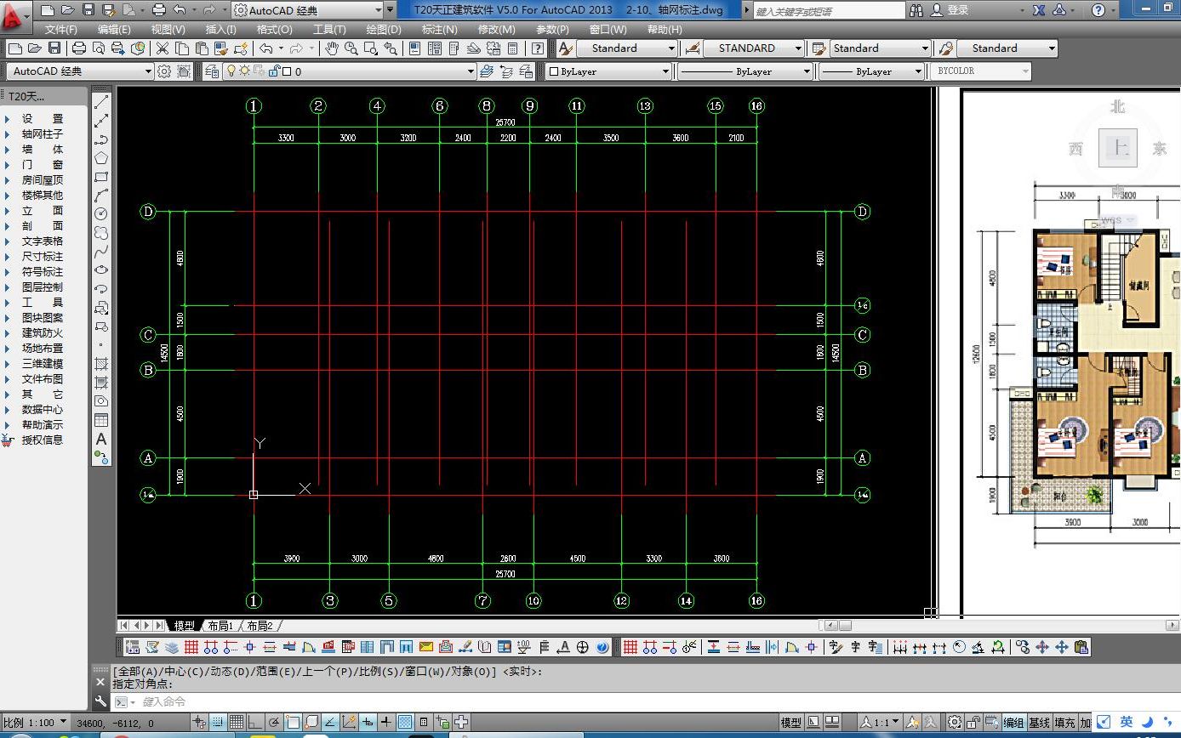Open the Workspace Settings gear icon
The width and height of the screenshot is (1181, 738).
164,71
